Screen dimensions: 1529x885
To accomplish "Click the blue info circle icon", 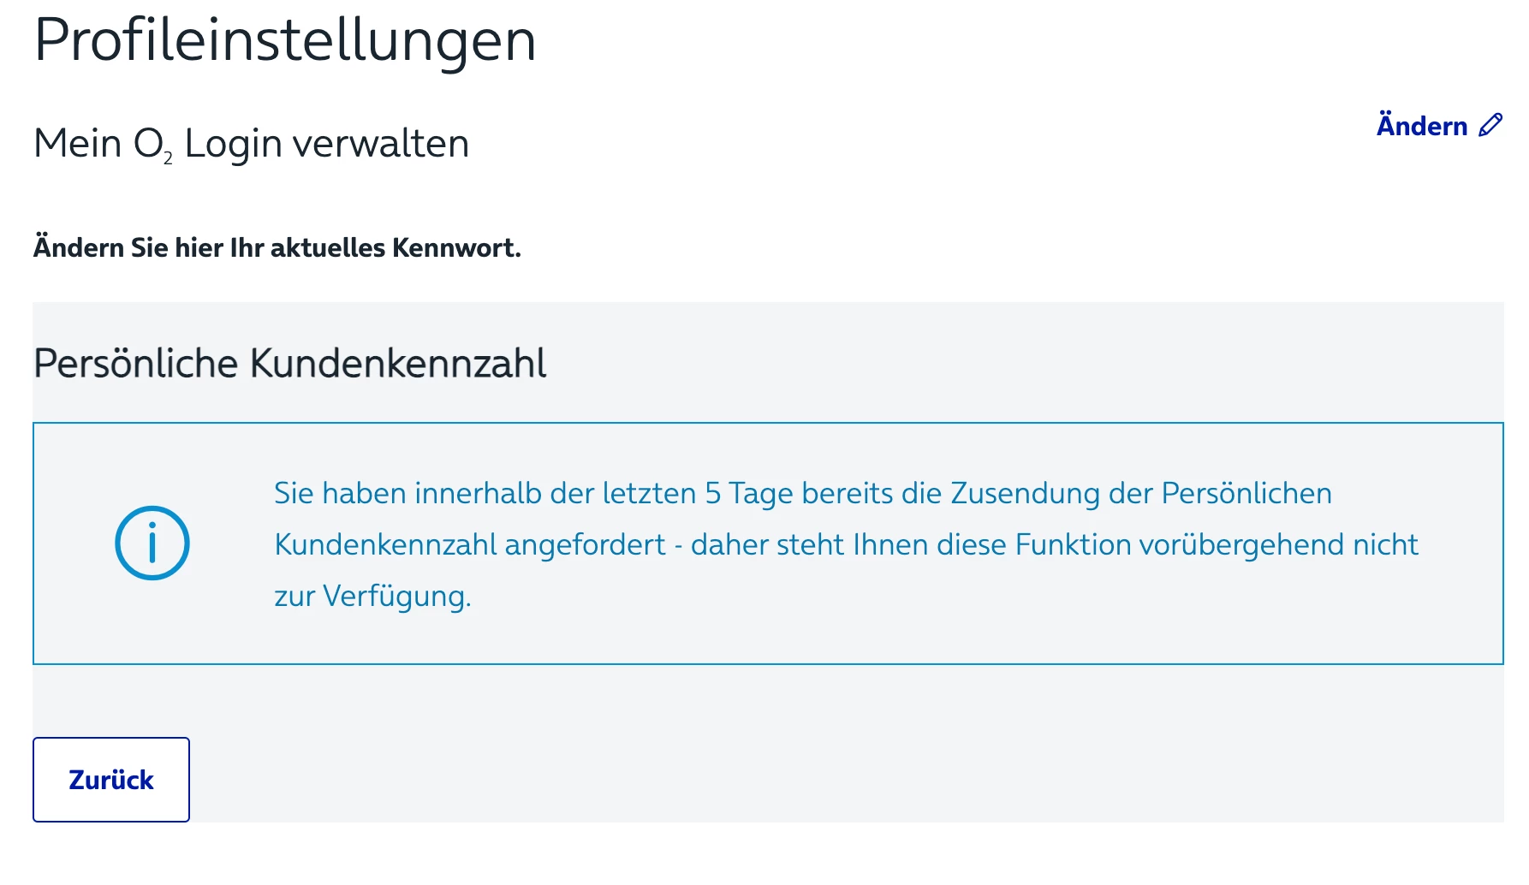I will point(152,543).
